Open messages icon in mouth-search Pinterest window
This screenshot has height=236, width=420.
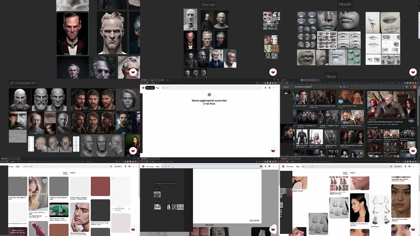129,166
